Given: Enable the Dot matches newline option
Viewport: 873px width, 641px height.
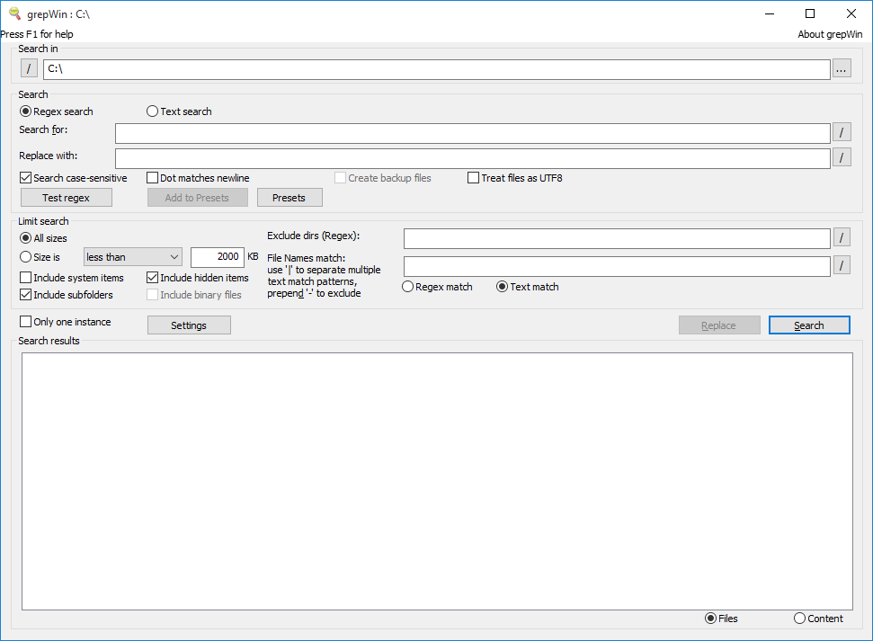Looking at the screenshot, I should pyautogui.click(x=152, y=177).
